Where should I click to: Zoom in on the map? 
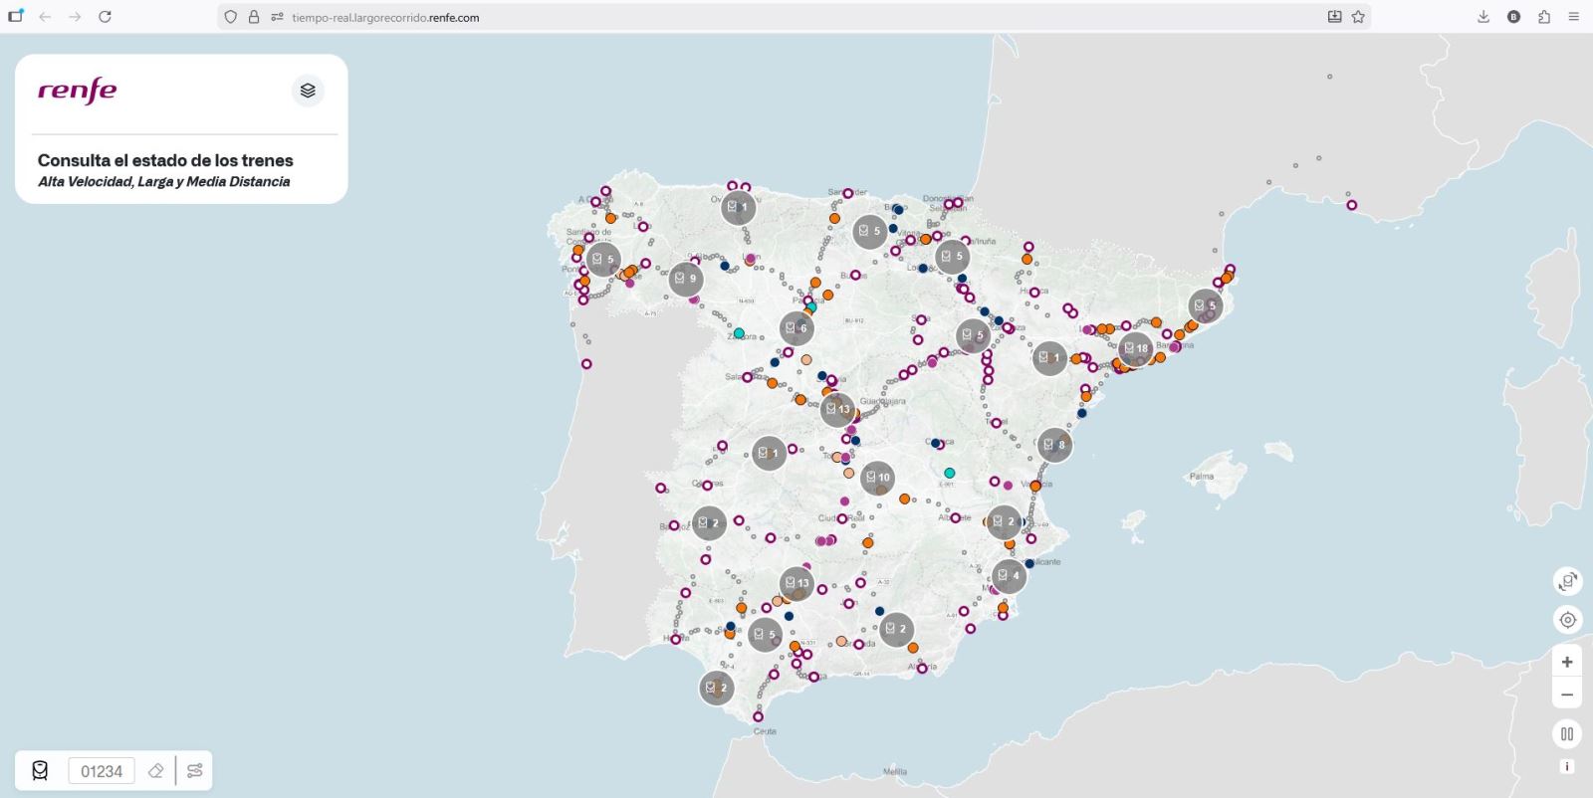(x=1567, y=662)
